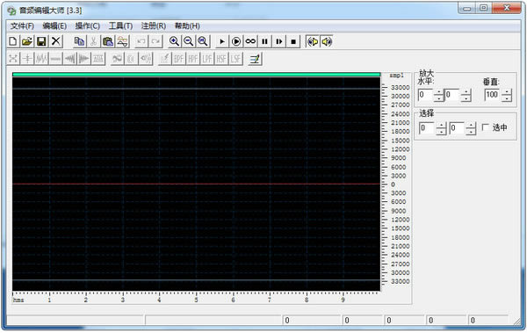Click the zoom in magnifier icon
Screen dimensions: 527x333
(x=174, y=41)
